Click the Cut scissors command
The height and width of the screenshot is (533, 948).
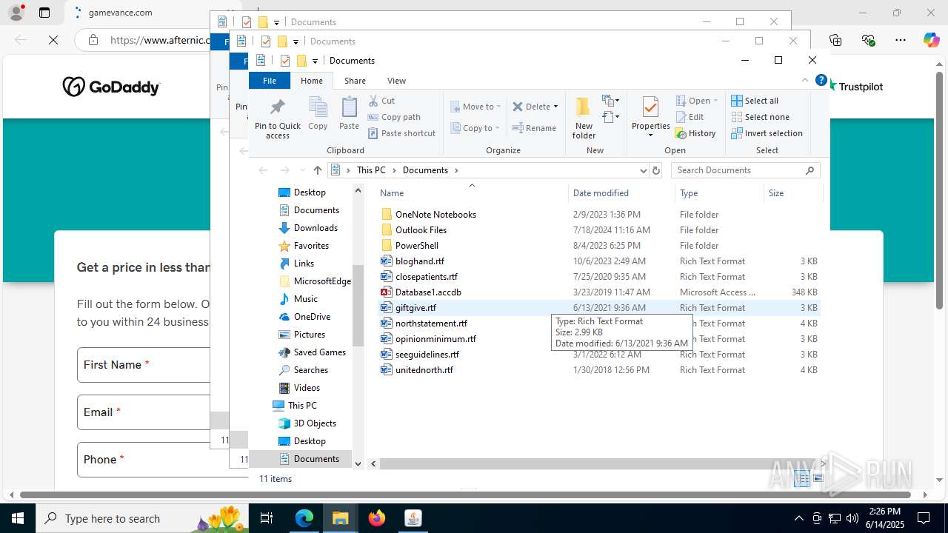[x=381, y=101]
